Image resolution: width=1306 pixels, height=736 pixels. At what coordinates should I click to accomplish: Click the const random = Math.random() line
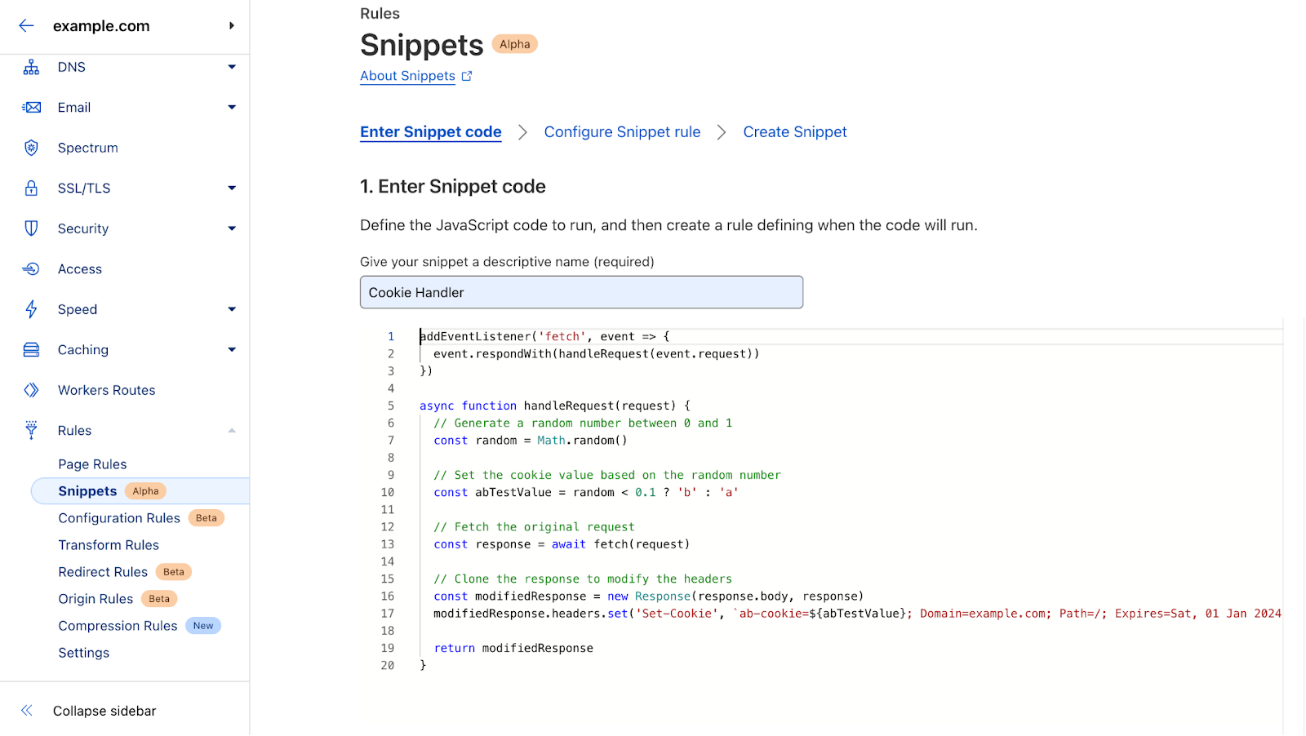coord(531,440)
